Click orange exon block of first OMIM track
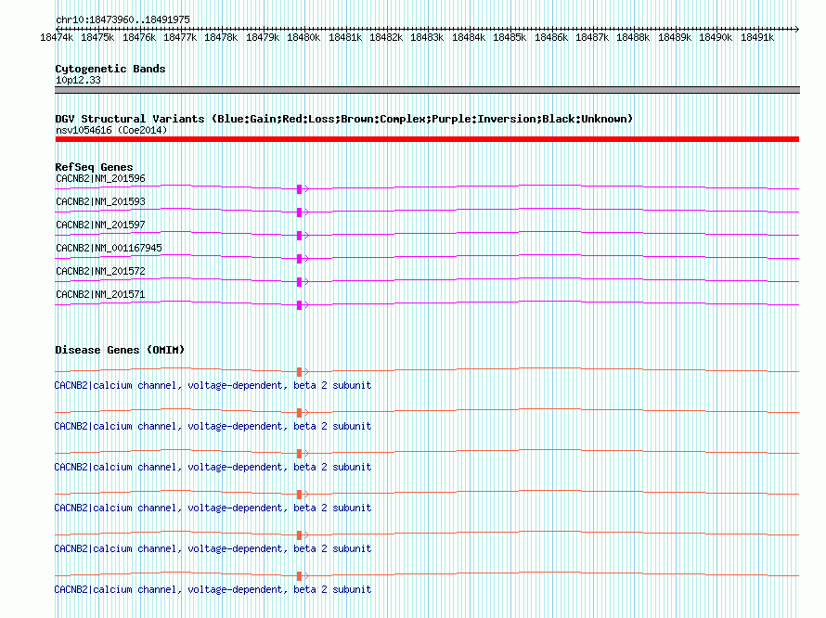826x618 pixels. coord(299,372)
